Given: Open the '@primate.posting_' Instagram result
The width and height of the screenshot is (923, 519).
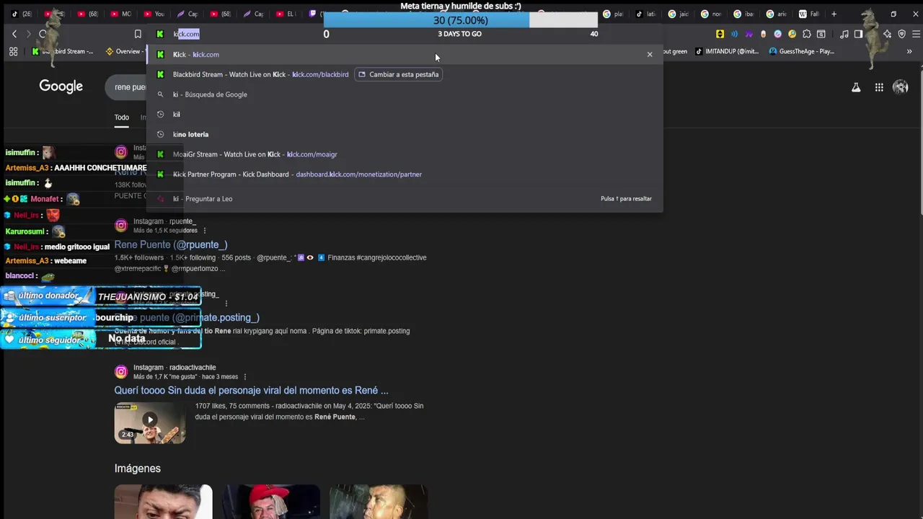Looking at the screenshot, I should [187, 317].
